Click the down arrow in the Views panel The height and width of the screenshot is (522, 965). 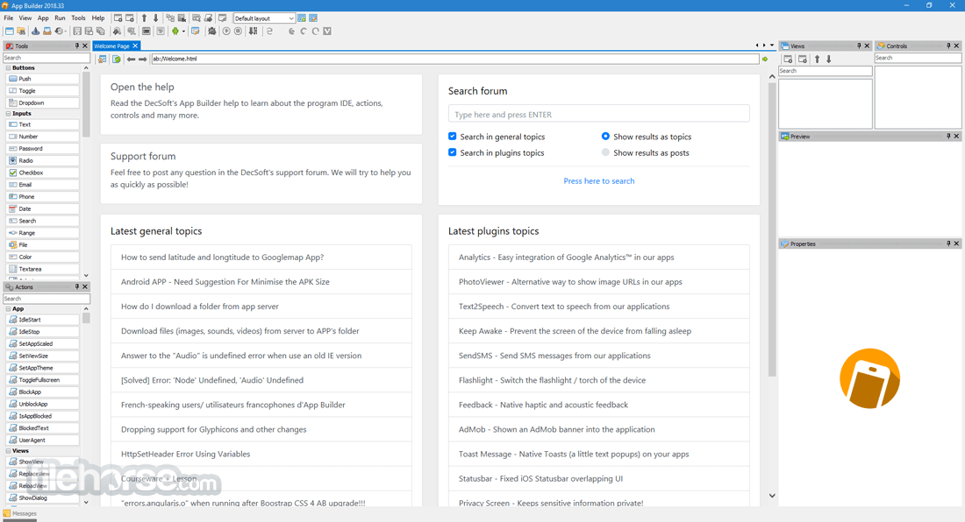pyautogui.click(x=829, y=59)
